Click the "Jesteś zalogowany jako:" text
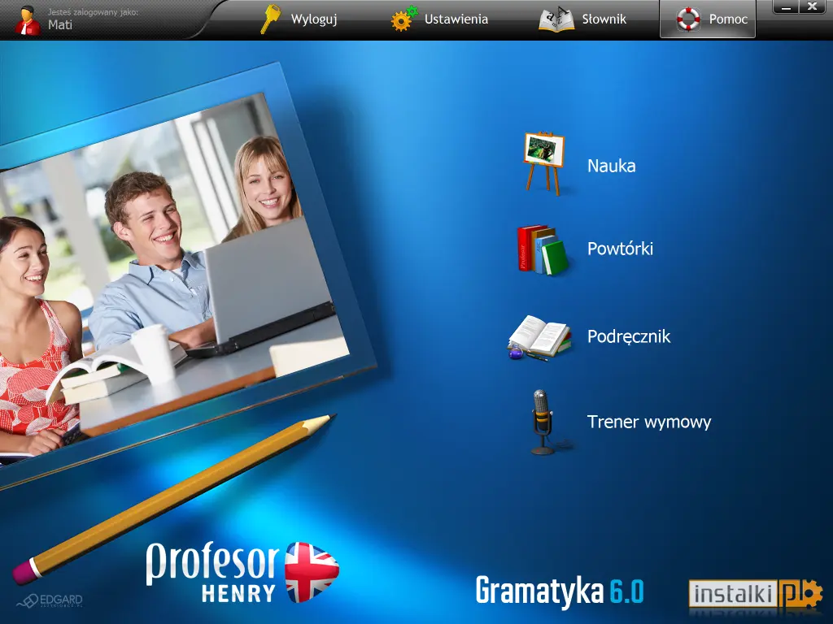The height and width of the screenshot is (624, 833). coord(93,11)
